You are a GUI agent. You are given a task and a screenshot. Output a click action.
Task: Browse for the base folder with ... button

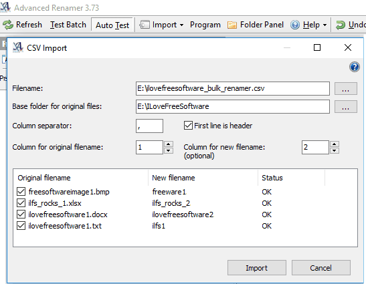pyautogui.click(x=345, y=107)
